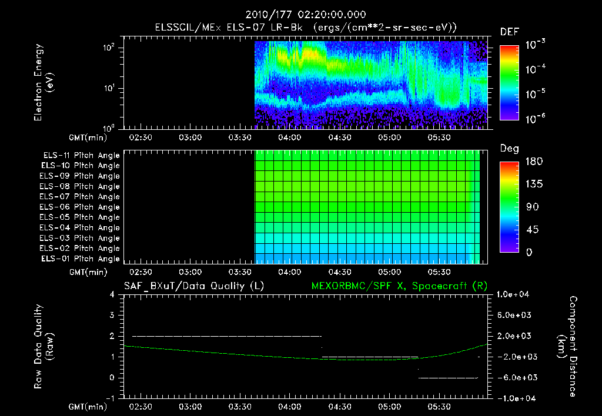Screen dimensions: 602x416
Task: Click the 45 tick on Deg scale
Action: [x=533, y=230]
